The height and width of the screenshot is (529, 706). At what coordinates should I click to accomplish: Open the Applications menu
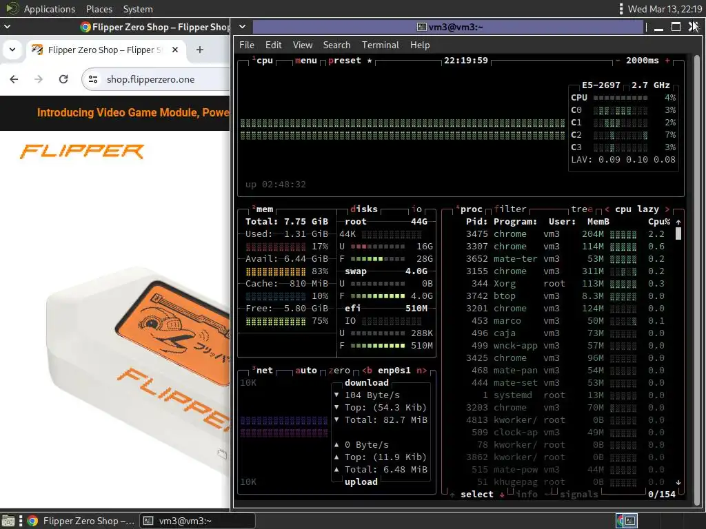coord(50,9)
